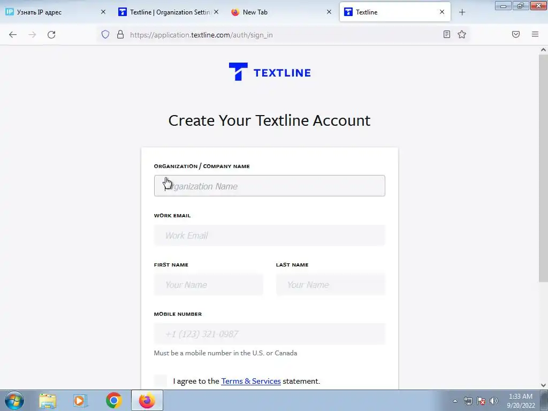Select Firefox taskbar button

147,400
